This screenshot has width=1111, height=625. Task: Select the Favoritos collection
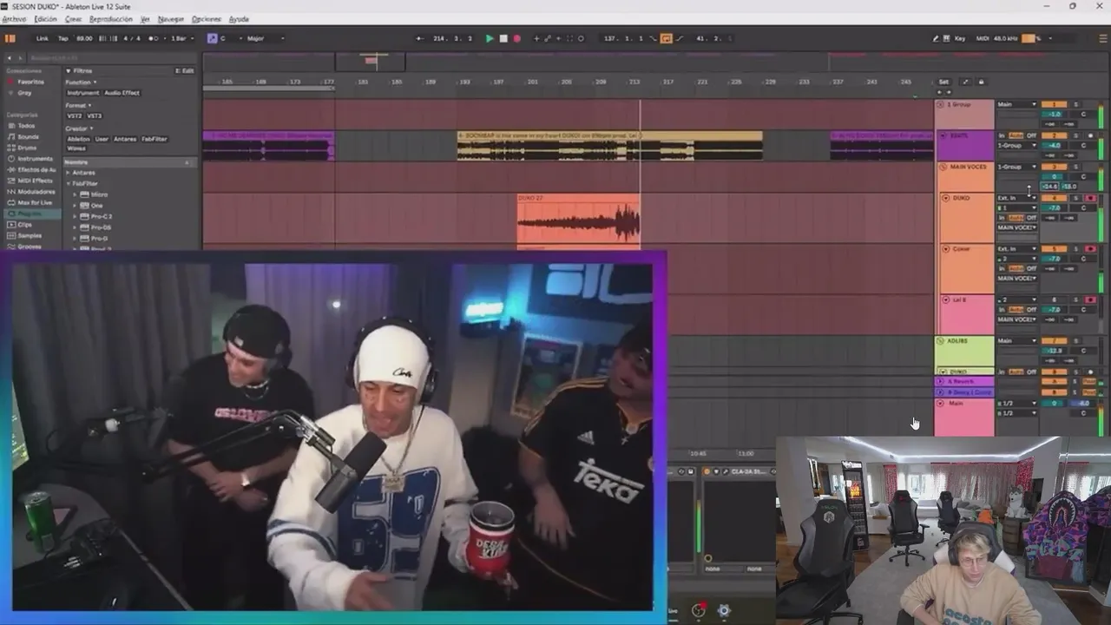[x=30, y=82]
